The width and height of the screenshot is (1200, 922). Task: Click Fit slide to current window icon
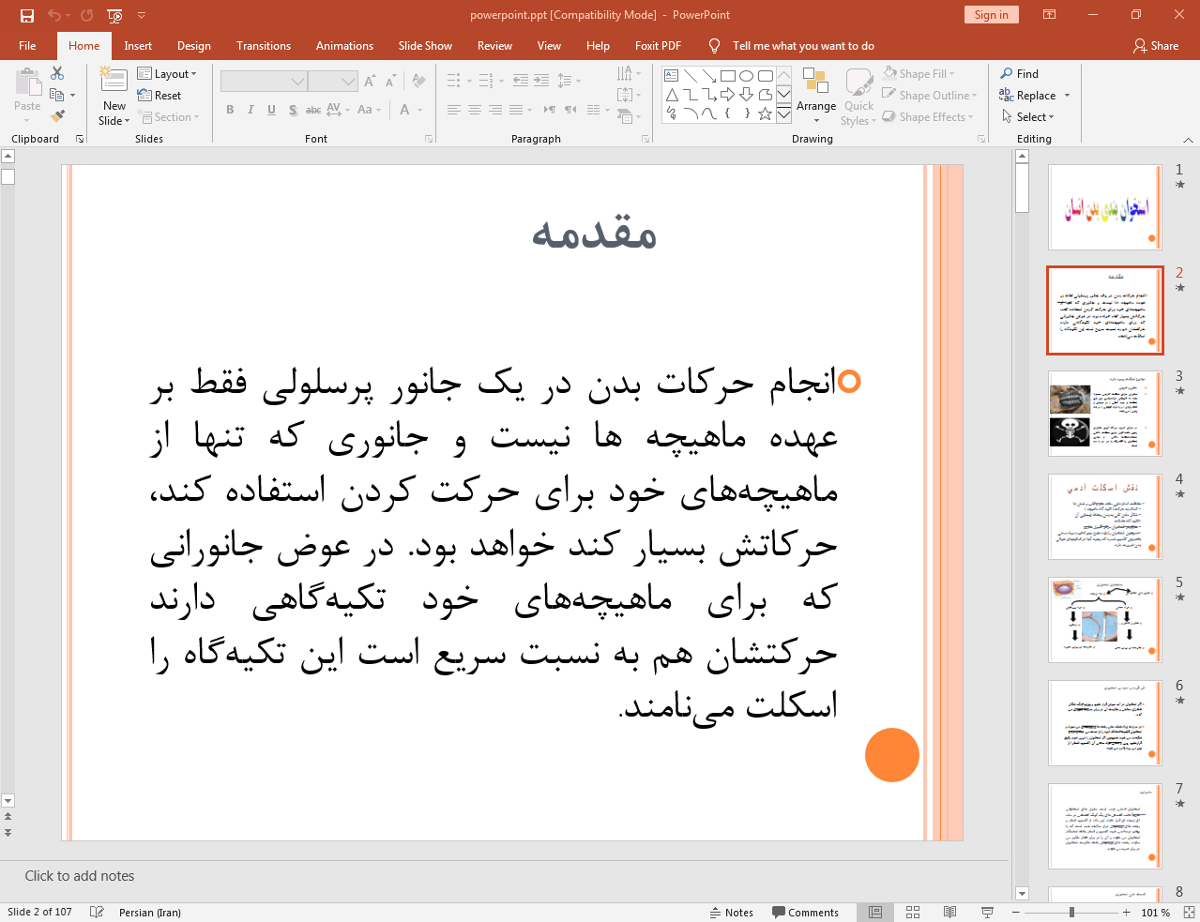click(x=1189, y=913)
